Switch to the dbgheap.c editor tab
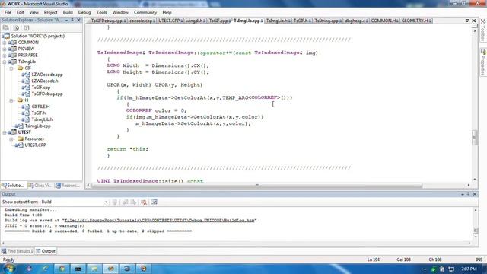 coord(356,21)
